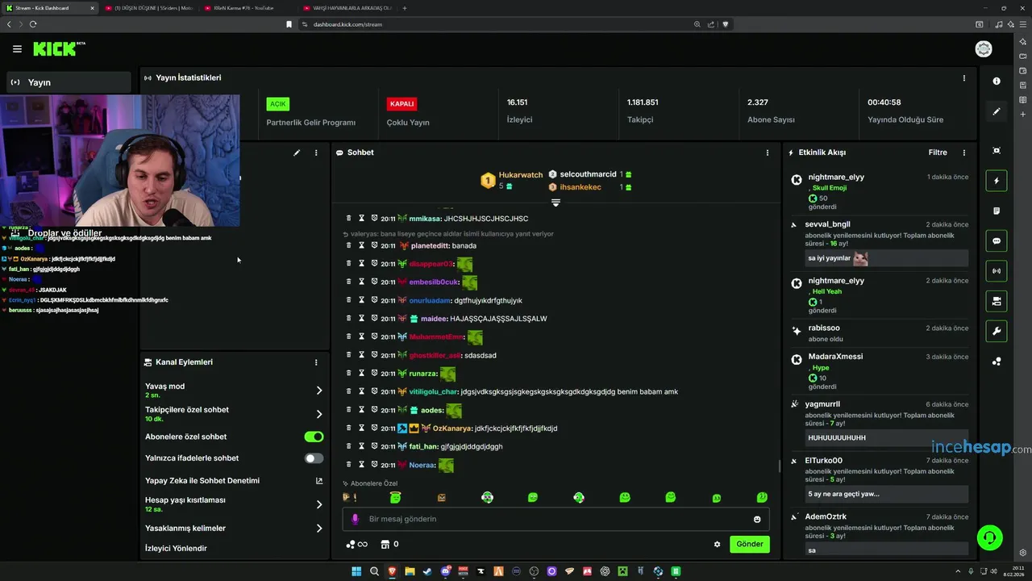Open three-dot menu next to the pencil icon

tap(316, 153)
